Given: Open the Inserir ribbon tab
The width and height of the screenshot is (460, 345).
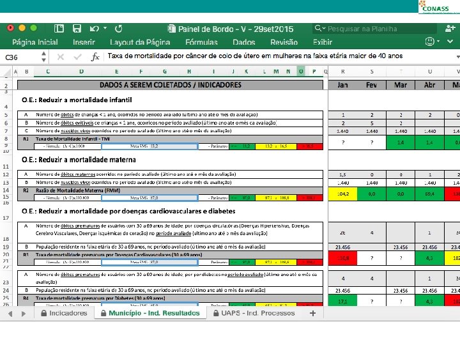Looking at the screenshot, I should [84, 42].
